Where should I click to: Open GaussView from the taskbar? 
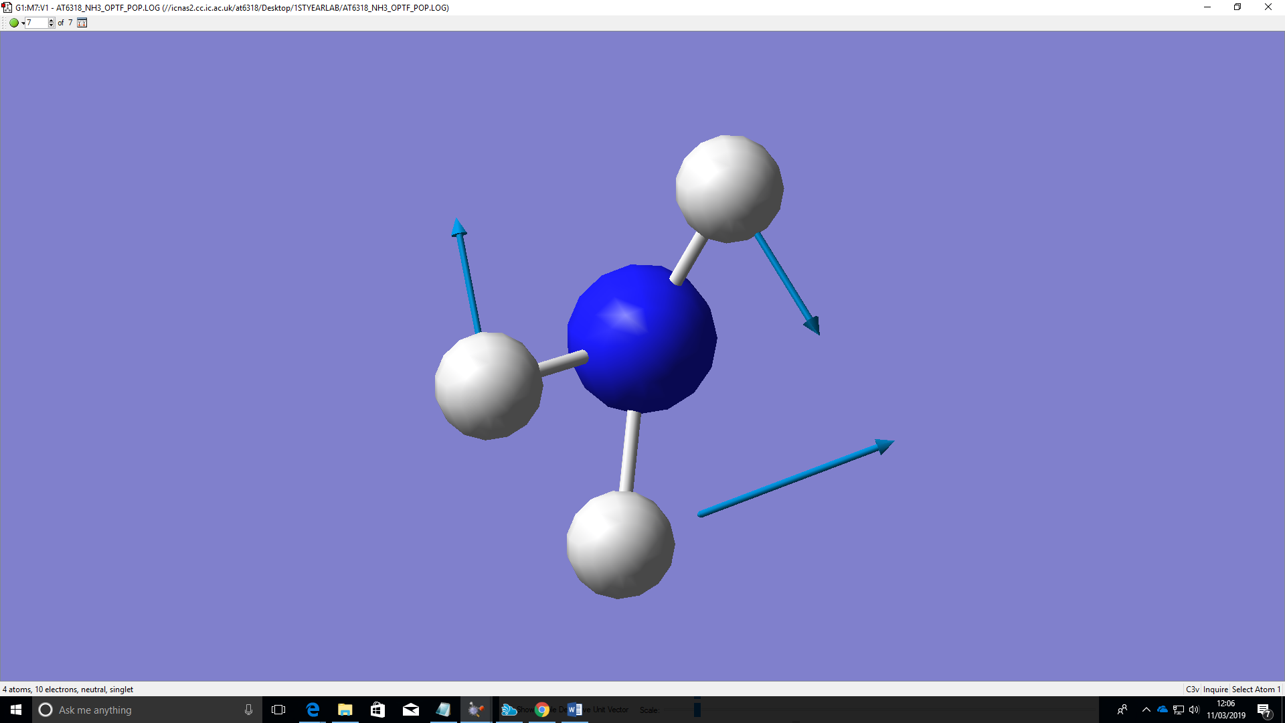tap(476, 710)
